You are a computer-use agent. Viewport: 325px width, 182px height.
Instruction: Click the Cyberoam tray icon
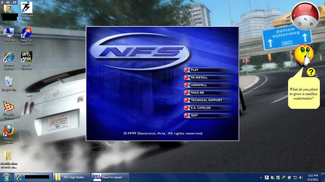click(x=266, y=177)
